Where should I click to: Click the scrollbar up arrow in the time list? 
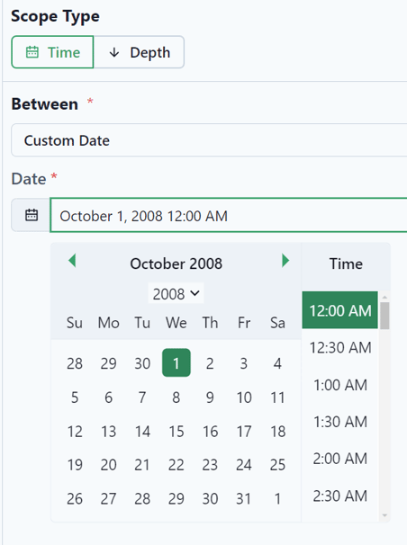(x=384, y=297)
